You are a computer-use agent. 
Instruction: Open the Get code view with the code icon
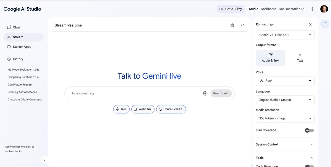[x=242, y=25]
